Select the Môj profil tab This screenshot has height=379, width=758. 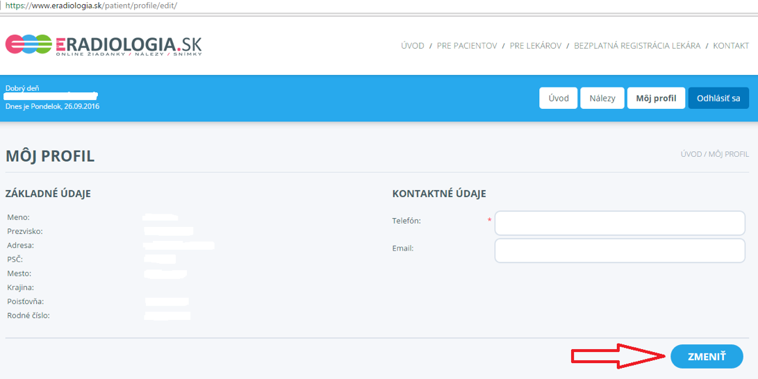pos(656,98)
